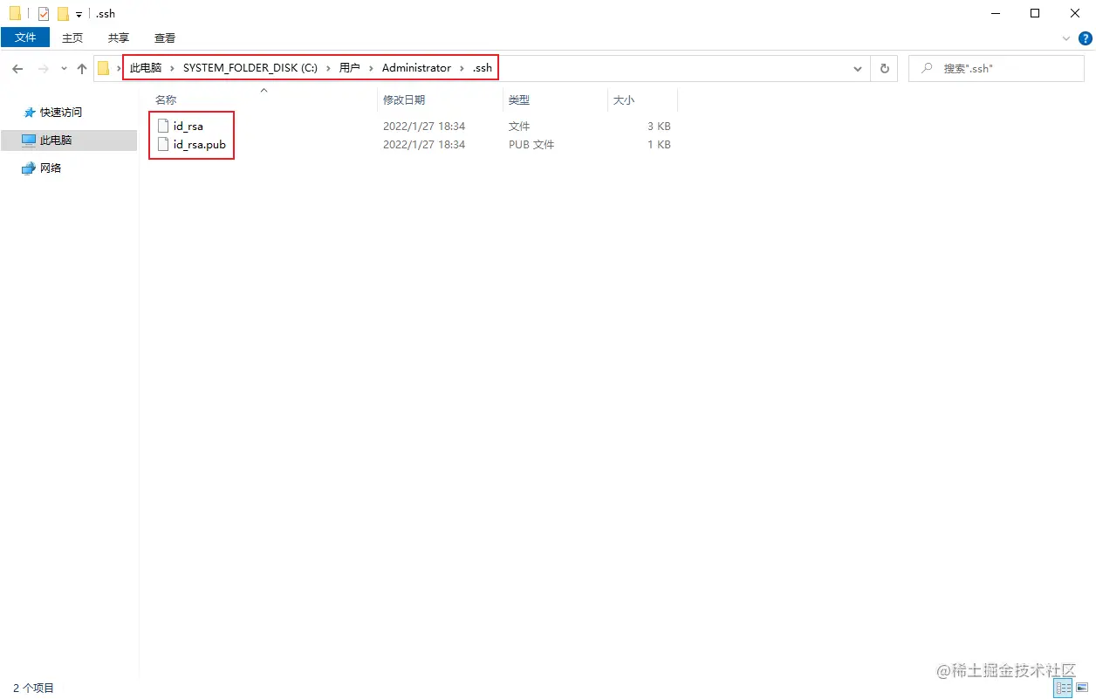Click the new folder quick access icon
Viewport: 1096px width, 699px height.
point(63,13)
